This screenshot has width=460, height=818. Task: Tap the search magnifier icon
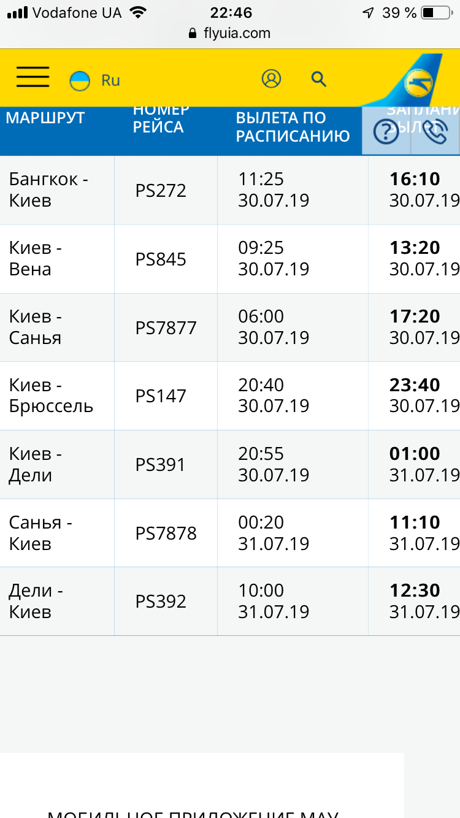click(318, 78)
